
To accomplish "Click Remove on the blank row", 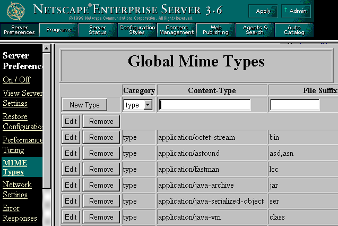I will (x=101, y=121).
